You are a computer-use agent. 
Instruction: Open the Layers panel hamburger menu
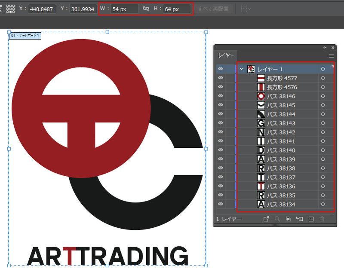(331, 56)
